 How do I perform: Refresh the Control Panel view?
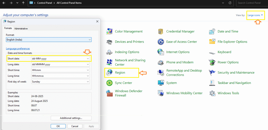tap(230, 3)
